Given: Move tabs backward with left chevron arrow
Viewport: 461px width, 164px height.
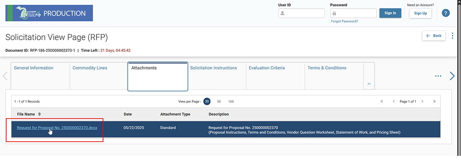Looking at the screenshot, I should [5, 76].
